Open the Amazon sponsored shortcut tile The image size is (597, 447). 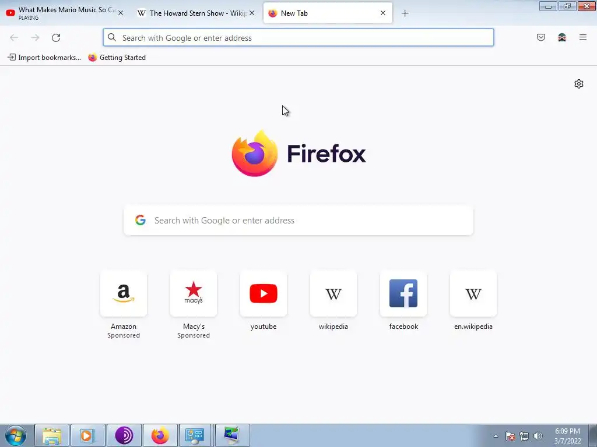124,293
